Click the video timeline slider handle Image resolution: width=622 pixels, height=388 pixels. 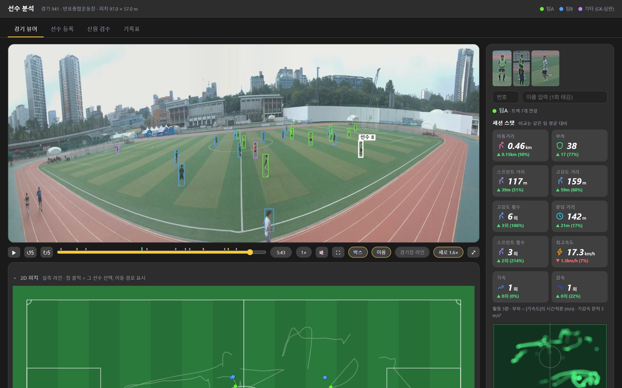tap(250, 252)
